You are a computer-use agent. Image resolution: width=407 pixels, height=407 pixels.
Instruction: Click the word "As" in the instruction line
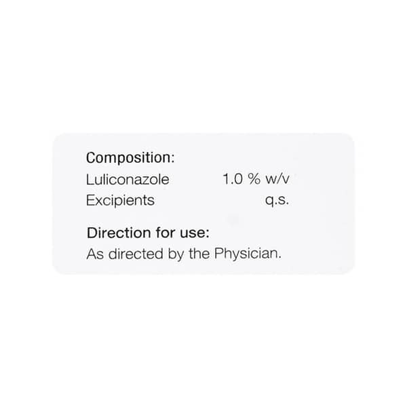pyautogui.click(x=94, y=255)
